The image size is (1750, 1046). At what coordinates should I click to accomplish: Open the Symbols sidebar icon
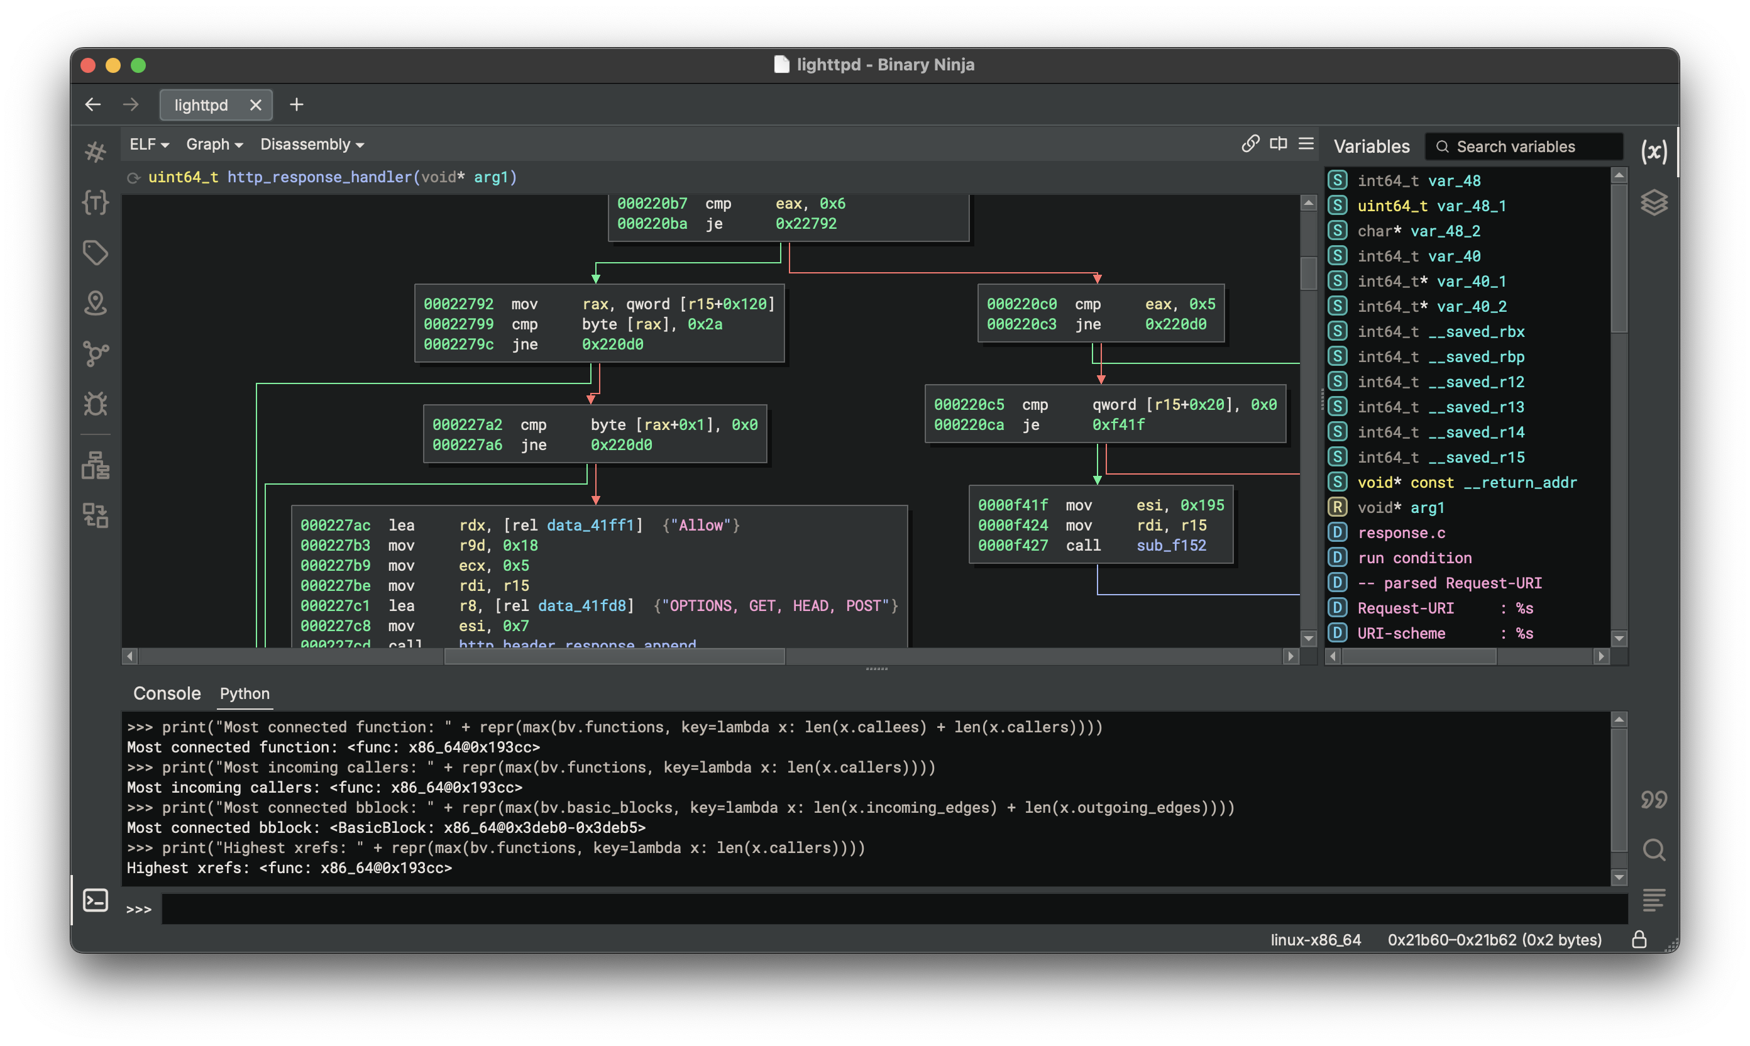[95, 151]
